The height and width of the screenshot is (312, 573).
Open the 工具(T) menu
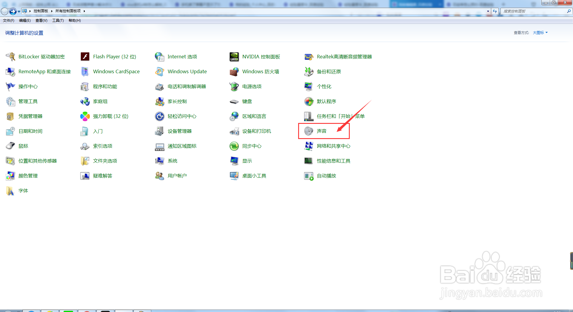click(58, 21)
